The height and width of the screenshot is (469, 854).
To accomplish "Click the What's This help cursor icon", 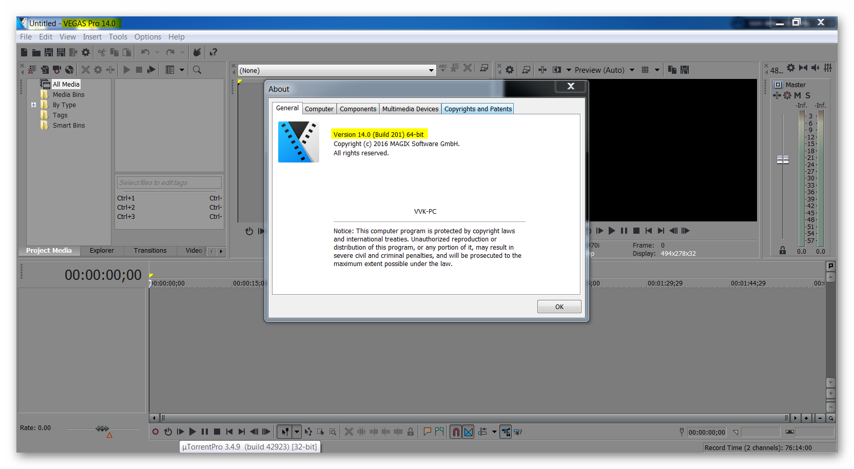I will [213, 52].
